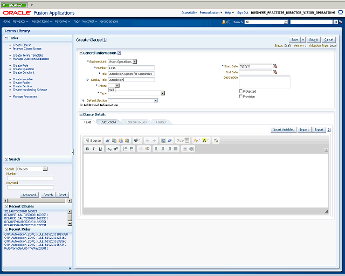345x276 pixels.
Task: Justify the text block
Action: coord(175,149)
